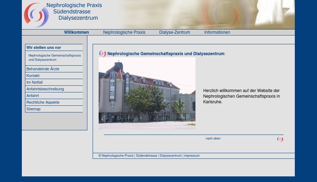Select Wir stellen uns vor in sidebar
Viewport: 317px width, 182px height.
44,47
